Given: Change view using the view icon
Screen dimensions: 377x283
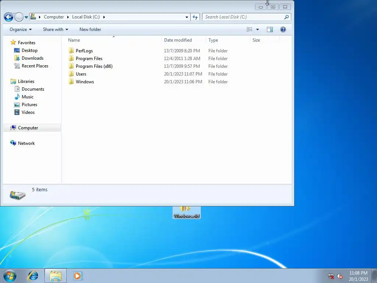Looking at the screenshot, I should point(250,29).
